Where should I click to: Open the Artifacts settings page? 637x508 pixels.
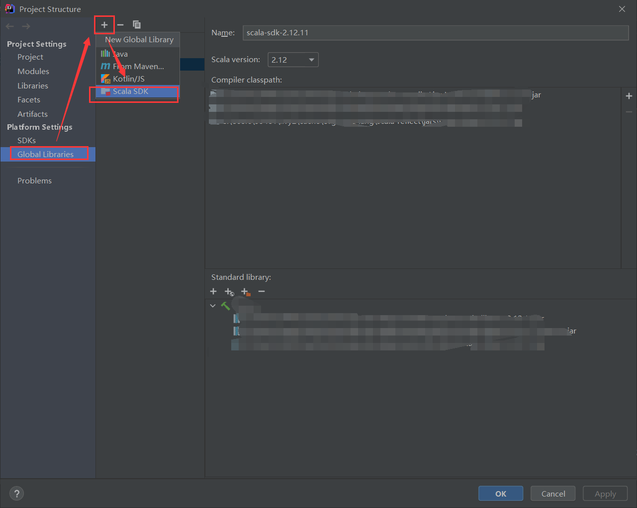[32, 114]
